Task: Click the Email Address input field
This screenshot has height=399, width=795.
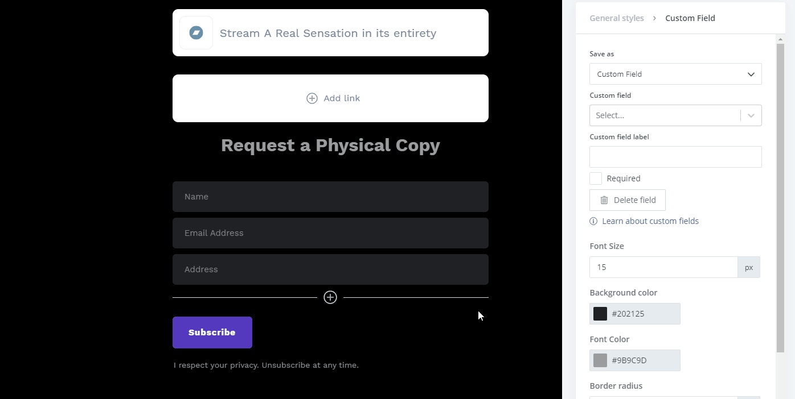Action: tap(330, 233)
